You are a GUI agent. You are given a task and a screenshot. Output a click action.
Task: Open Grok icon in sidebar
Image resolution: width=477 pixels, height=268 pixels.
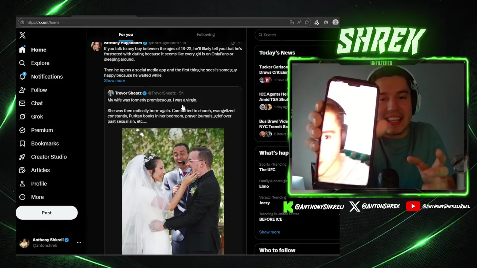pyautogui.click(x=22, y=117)
